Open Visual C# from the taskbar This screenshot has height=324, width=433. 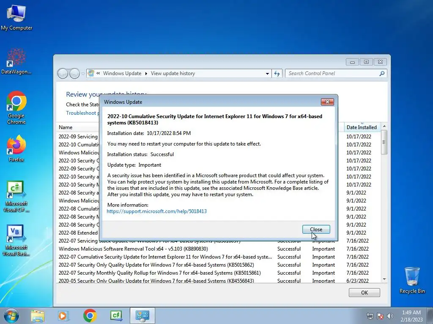116,316
